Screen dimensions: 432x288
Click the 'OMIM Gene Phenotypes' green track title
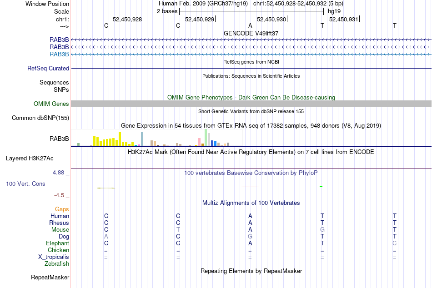251,98
